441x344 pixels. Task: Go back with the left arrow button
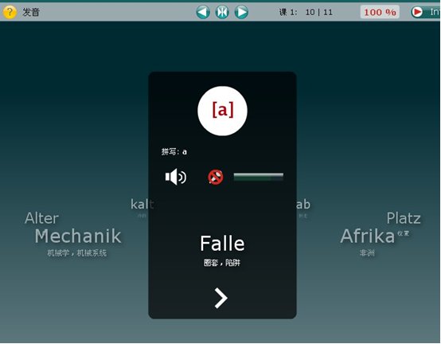[x=203, y=12]
